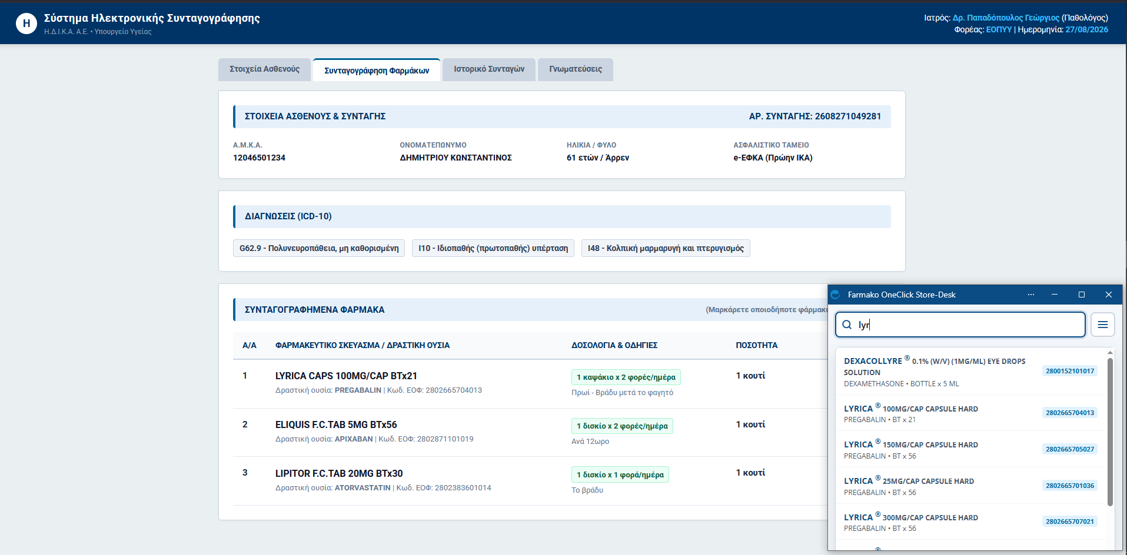Click doctor name Δρ. Παπαδόπουλος Γεώργιος link
The image size is (1127, 555).
(x=1006, y=18)
